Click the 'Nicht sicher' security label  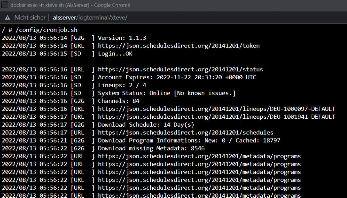click(30, 18)
